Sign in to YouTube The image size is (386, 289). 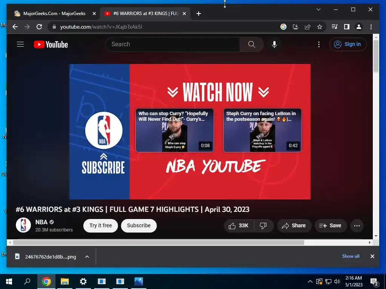348,44
